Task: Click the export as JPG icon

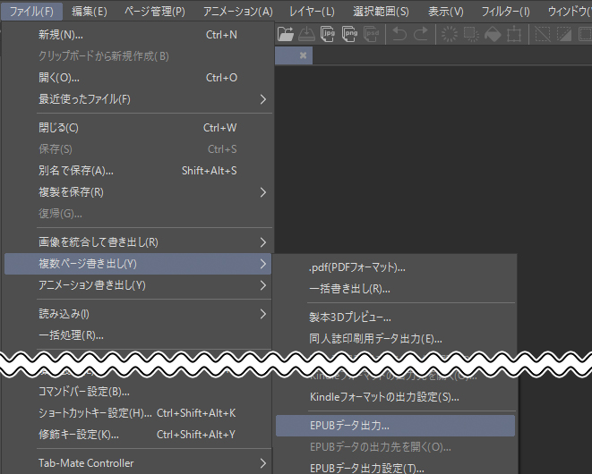Action: (x=328, y=35)
